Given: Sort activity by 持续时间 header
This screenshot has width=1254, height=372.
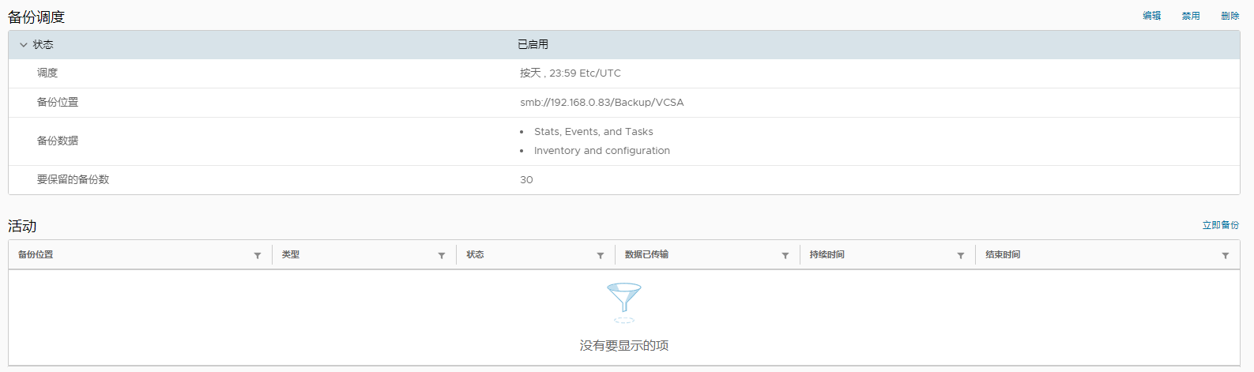Looking at the screenshot, I should pos(827,255).
